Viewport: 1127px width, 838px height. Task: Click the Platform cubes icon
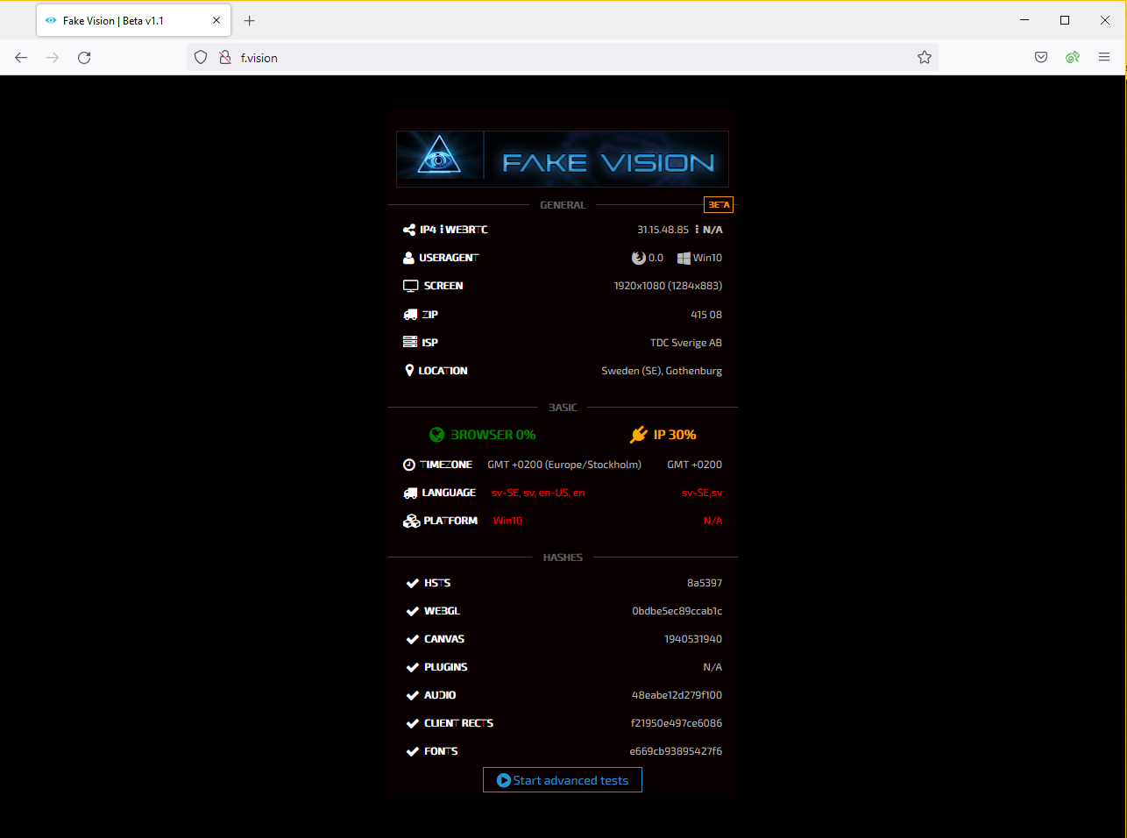pyautogui.click(x=411, y=521)
